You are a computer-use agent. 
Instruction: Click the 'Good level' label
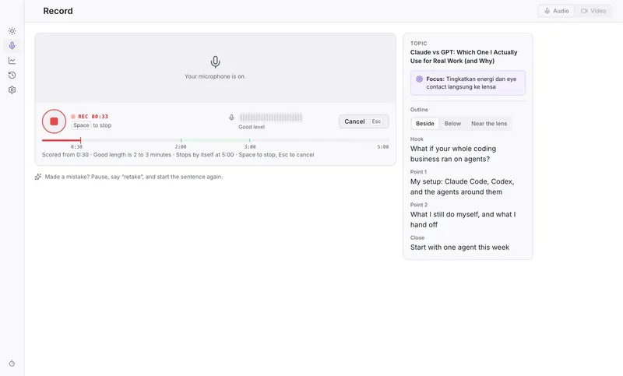coord(252,127)
